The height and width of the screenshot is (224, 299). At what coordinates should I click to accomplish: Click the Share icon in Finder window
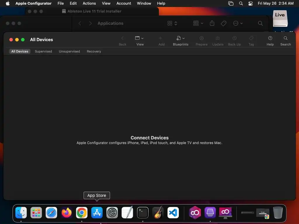pos(212,23)
